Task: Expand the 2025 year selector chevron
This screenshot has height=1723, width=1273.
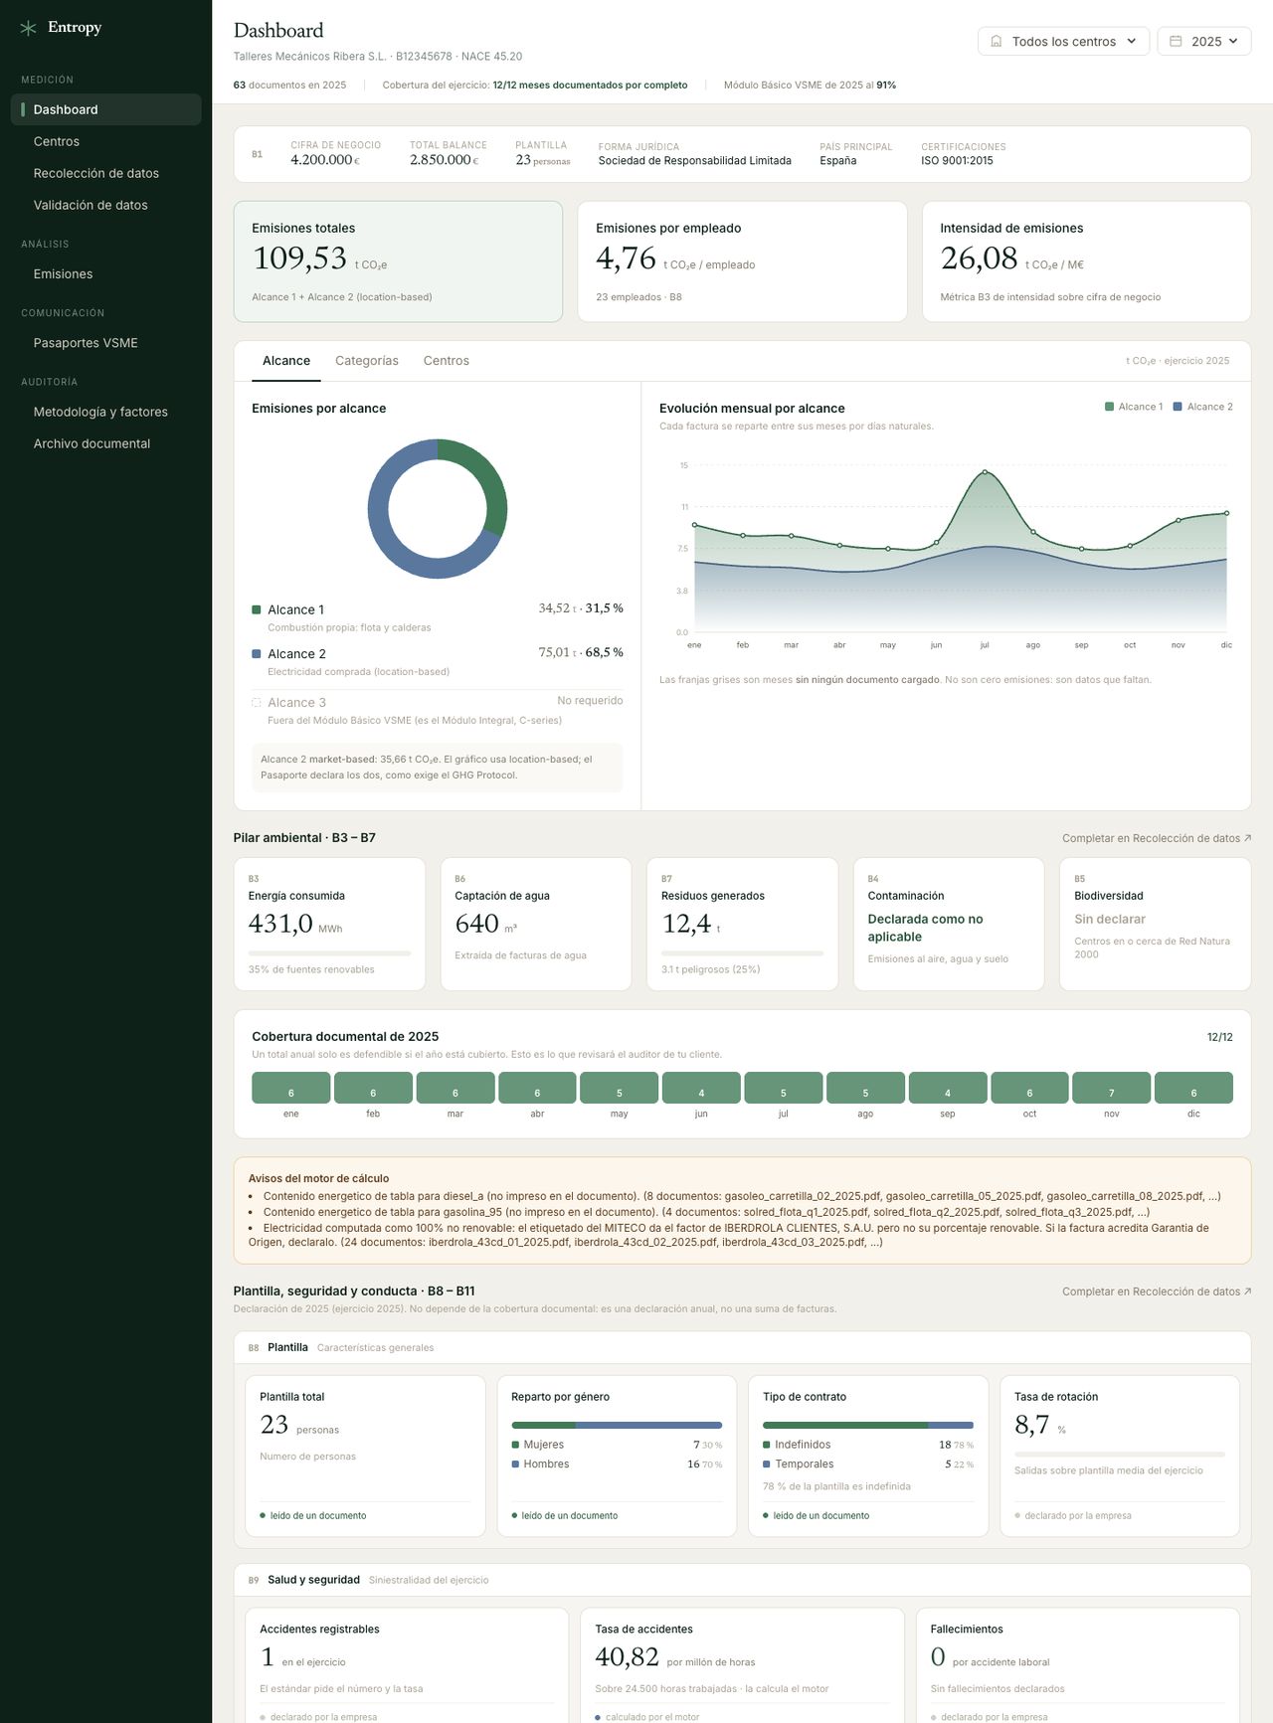Action: 1233,42
